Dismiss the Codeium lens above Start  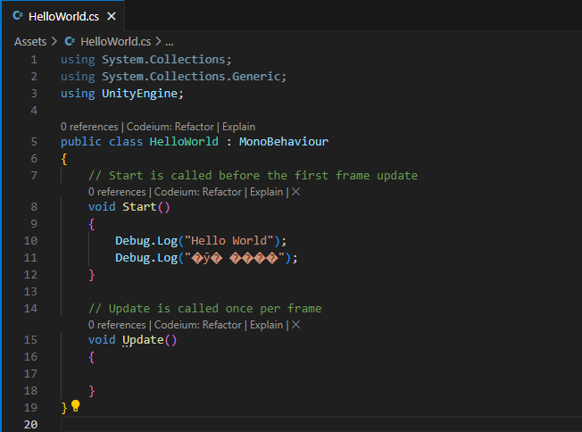[x=295, y=192]
